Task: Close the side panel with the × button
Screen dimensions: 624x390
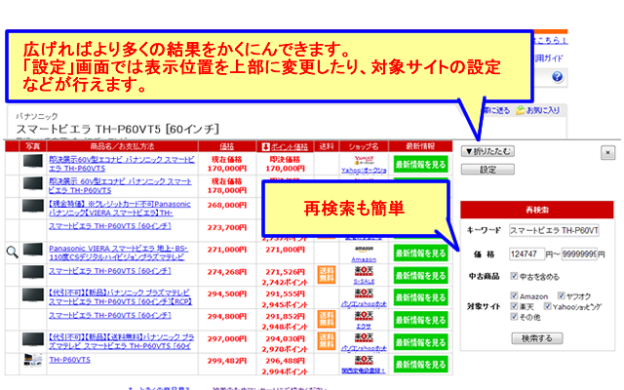Action: tap(607, 152)
